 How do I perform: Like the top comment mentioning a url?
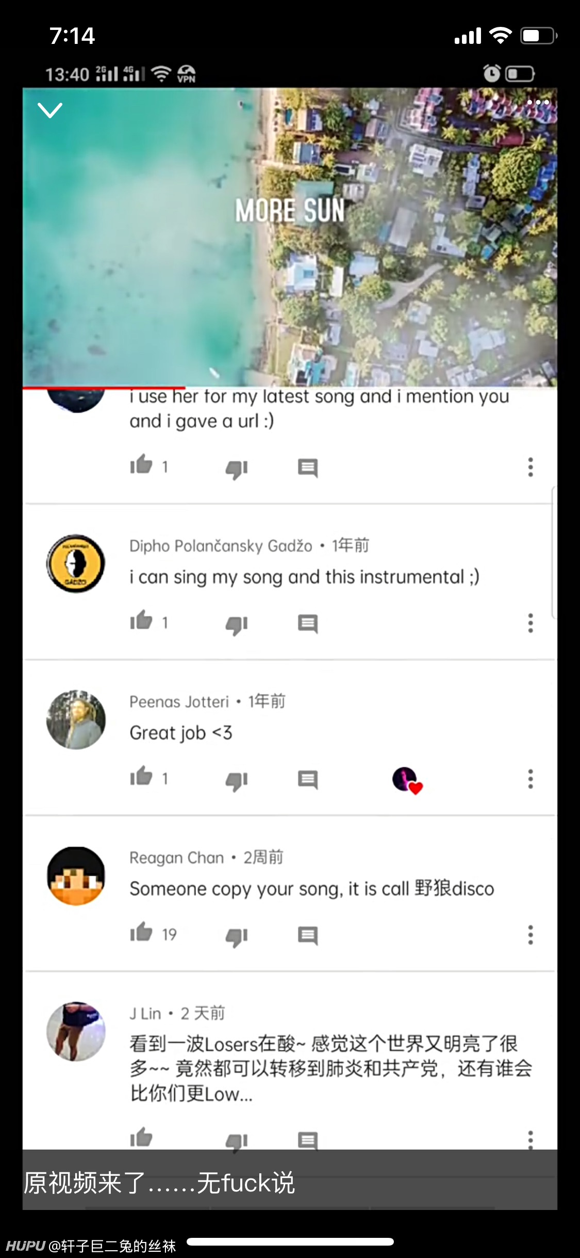pyautogui.click(x=141, y=464)
